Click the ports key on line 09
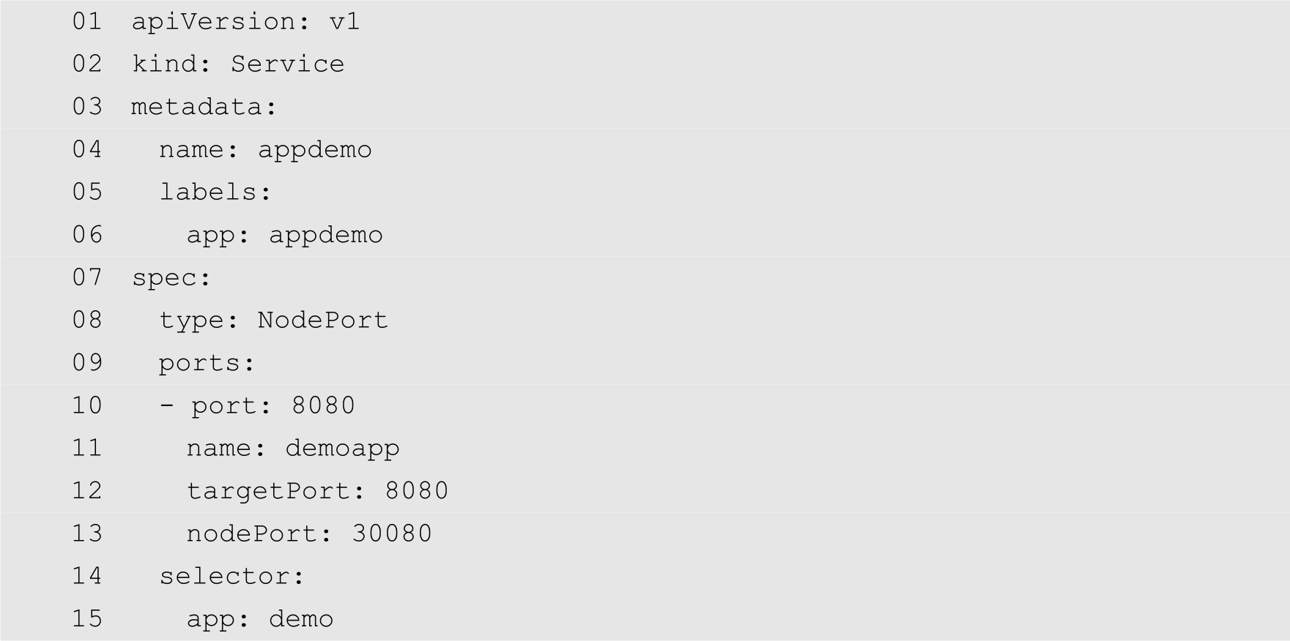This screenshot has width=1290, height=641. click(x=199, y=363)
